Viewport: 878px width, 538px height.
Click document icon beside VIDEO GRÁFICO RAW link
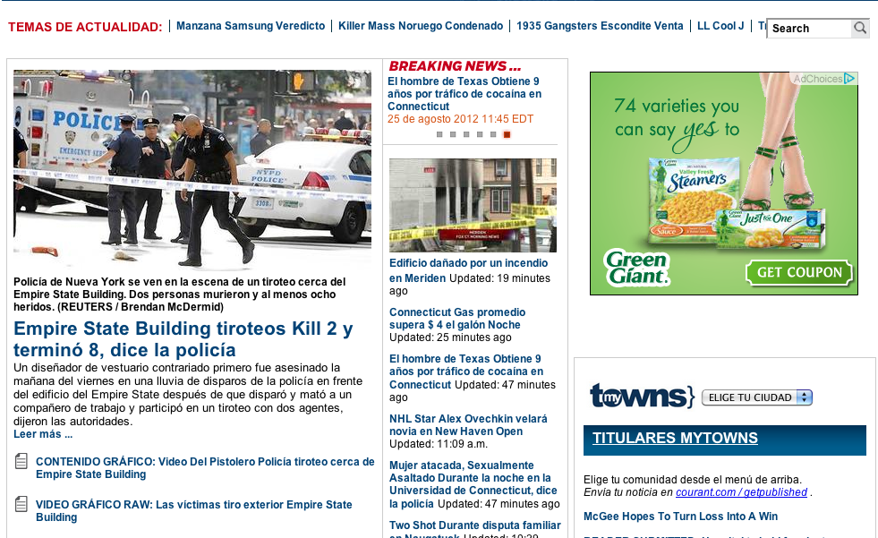click(21, 504)
